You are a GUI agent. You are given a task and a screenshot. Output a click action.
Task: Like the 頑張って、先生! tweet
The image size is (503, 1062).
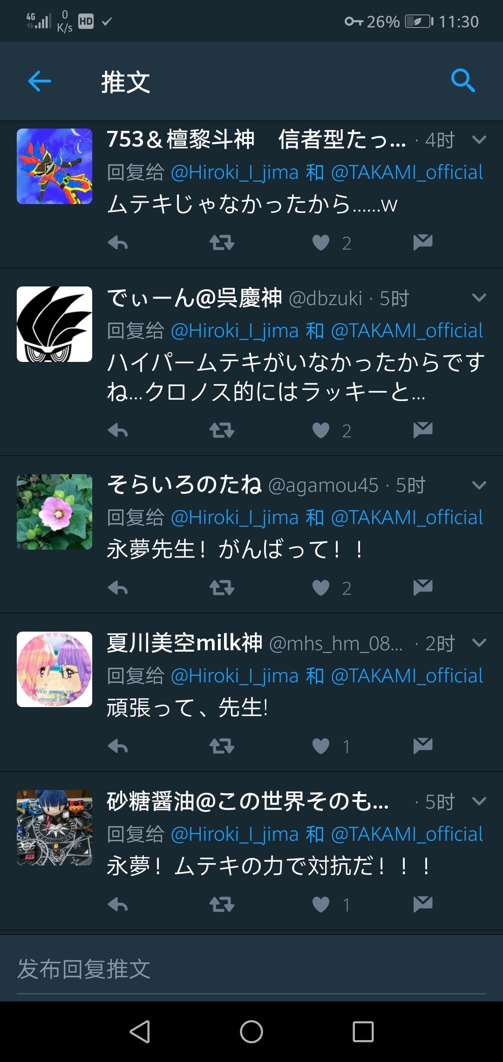pyautogui.click(x=321, y=746)
